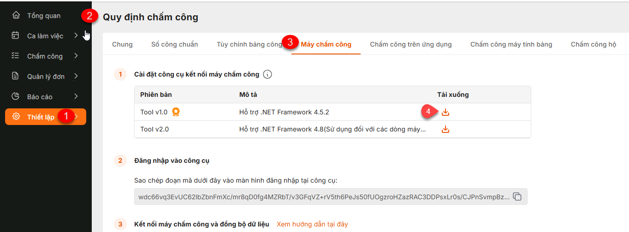Open Chấm công máy tính bảng tab
Viewport: 629px width, 232px height.
511,45
